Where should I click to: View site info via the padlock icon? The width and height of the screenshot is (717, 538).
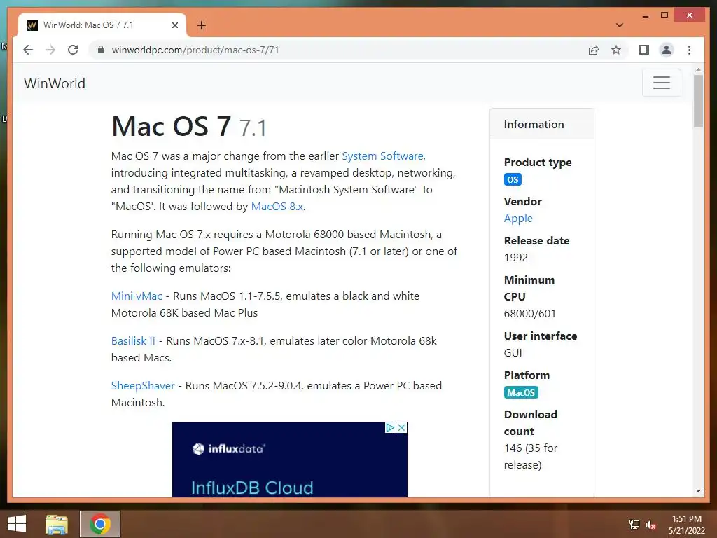(101, 50)
